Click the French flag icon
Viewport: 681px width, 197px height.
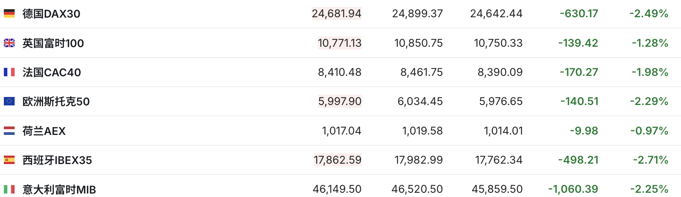click(9, 72)
